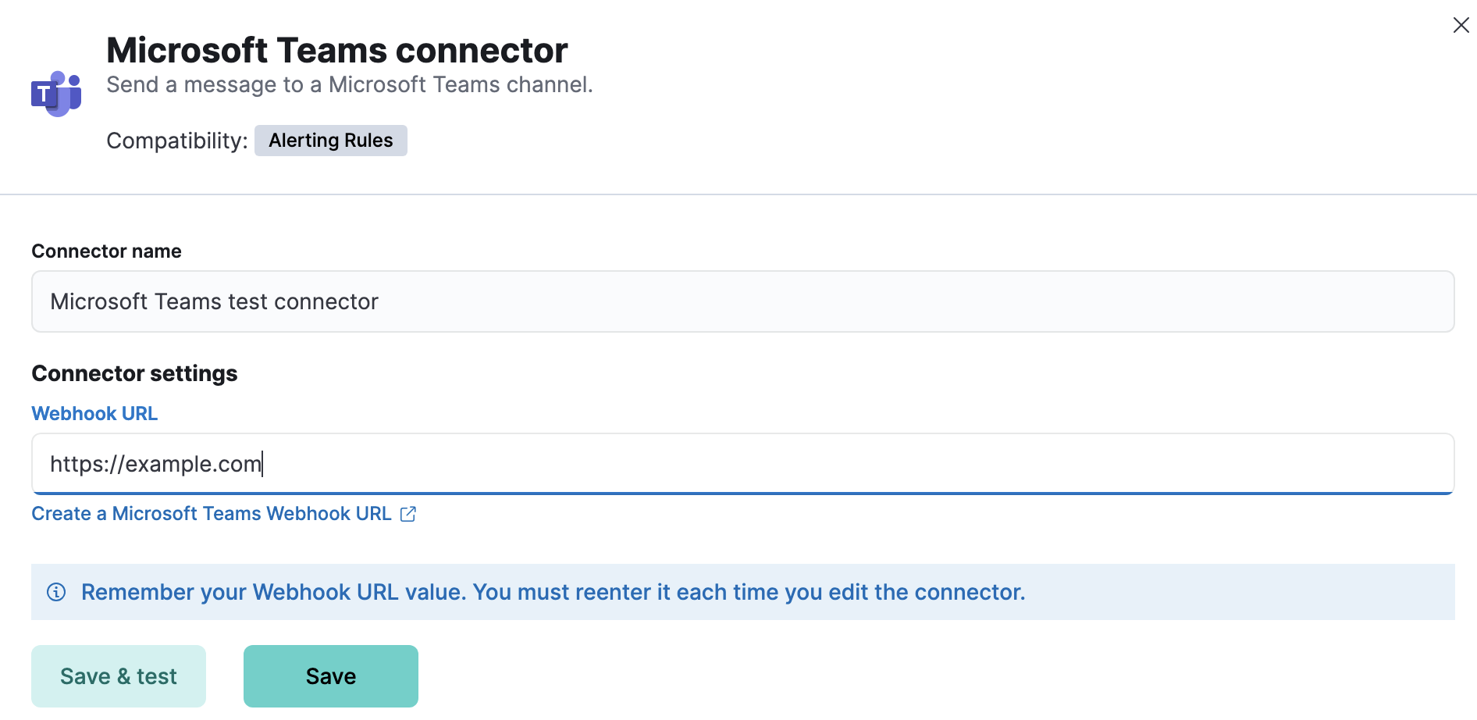The image size is (1477, 720).
Task: Click the Connector settings heading
Action: tap(133, 373)
